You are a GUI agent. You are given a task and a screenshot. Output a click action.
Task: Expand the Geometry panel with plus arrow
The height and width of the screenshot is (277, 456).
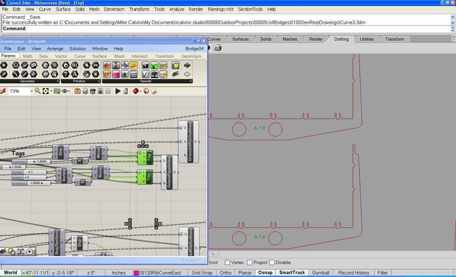click(58, 81)
